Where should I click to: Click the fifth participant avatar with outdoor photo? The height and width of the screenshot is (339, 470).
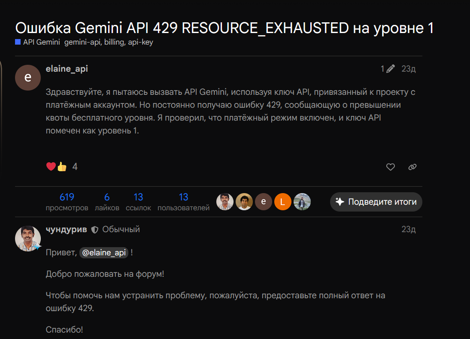pos(302,202)
